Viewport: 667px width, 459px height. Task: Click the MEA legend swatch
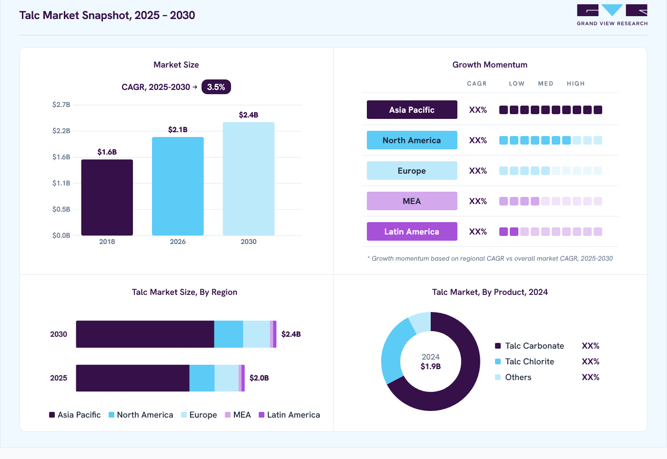[x=228, y=415]
